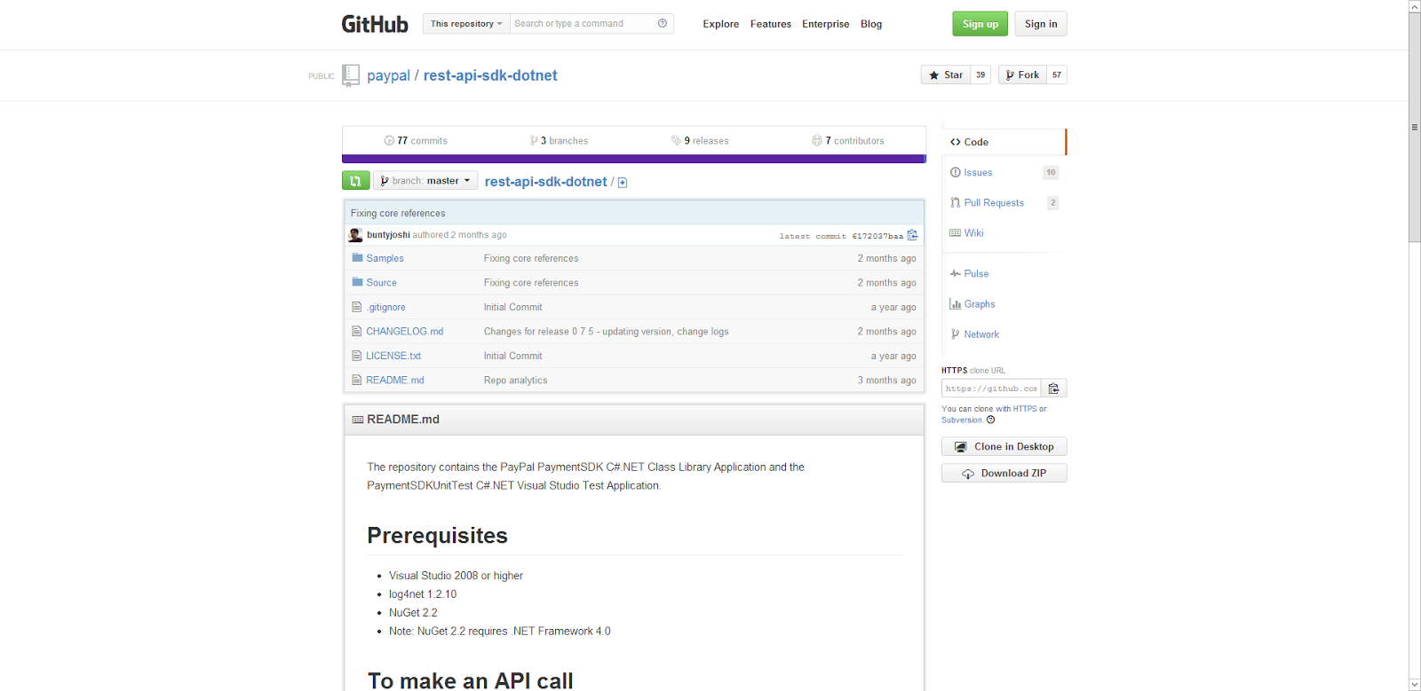
Task: Click the HTTPS clone URL text field
Action: coord(991,389)
